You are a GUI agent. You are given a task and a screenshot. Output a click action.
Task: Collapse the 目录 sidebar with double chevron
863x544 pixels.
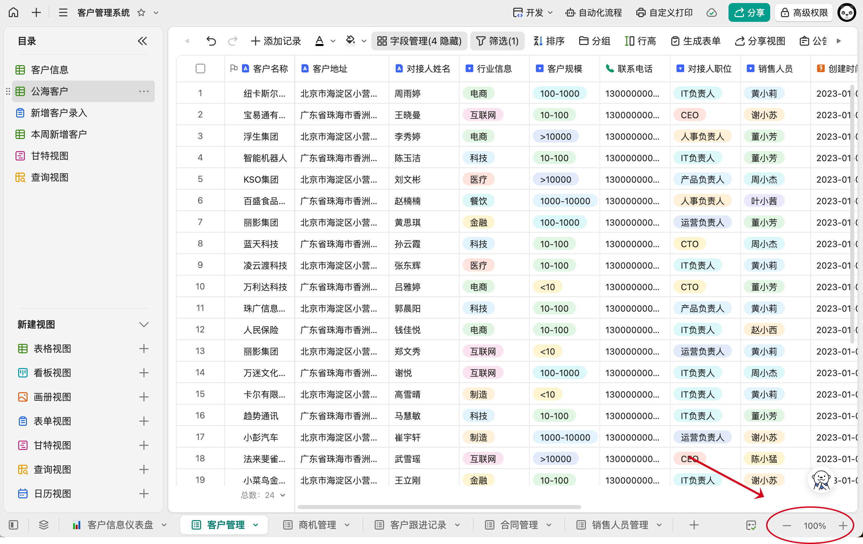click(x=142, y=41)
